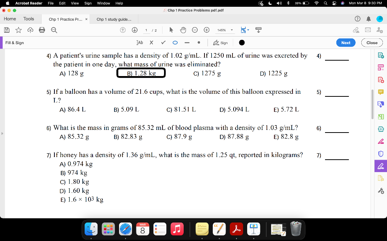Select the Hand pan tool

coord(183,30)
